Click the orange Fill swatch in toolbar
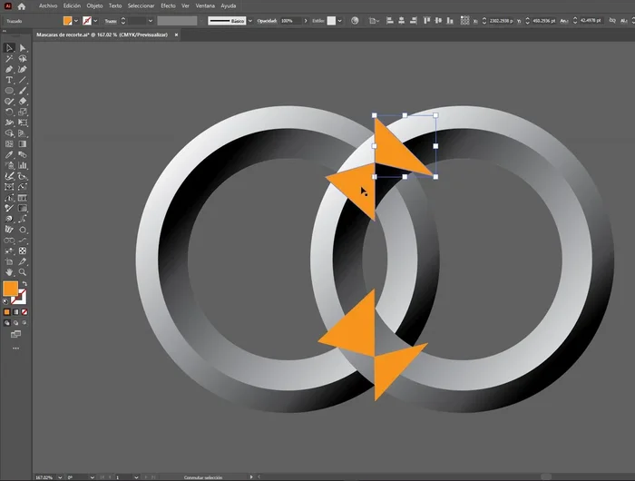This screenshot has height=481, width=635. [11, 289]
